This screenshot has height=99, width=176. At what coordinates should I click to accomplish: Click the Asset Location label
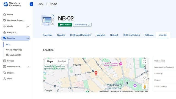point(161,87)
